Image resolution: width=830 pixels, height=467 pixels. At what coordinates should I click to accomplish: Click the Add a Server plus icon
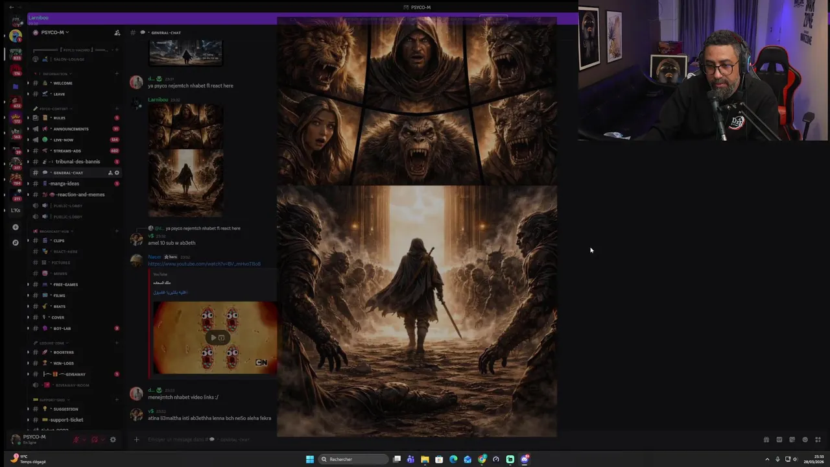(x=16, y=227)
